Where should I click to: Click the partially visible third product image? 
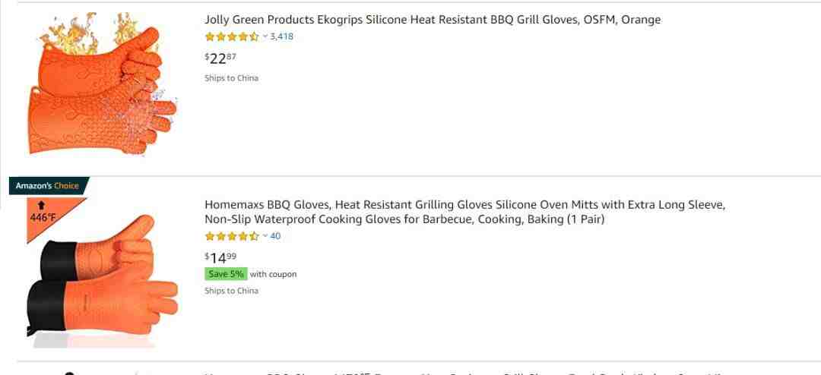click(70, 373)
